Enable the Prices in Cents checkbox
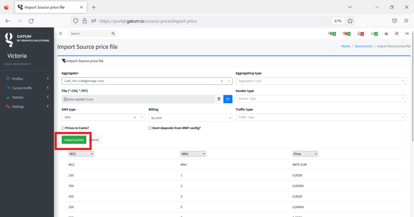 63,128
